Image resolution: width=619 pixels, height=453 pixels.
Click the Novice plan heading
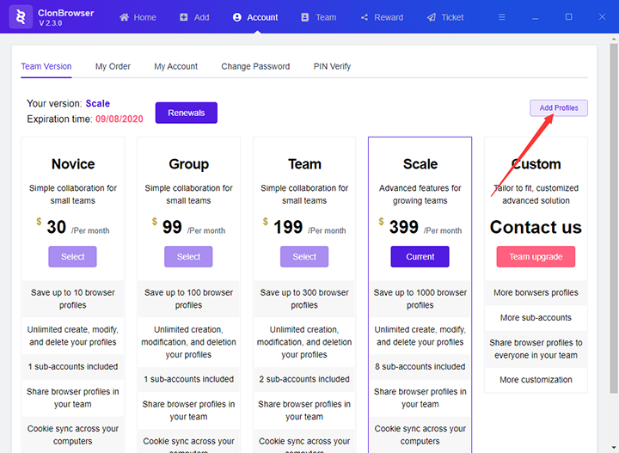click(73, 164)
